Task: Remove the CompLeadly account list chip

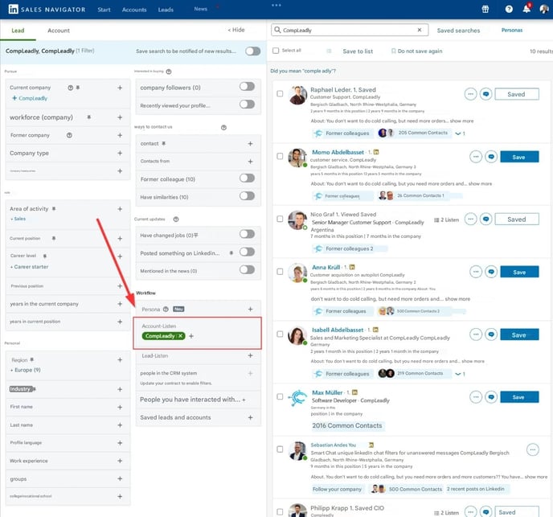Action: pyautogui.click(x=181, y=335)
